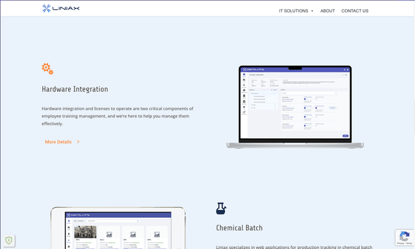Image resolution: width=415 pixels, height=249 pixels.
Task: Click the Liniax logo in the header
Action: (x=61, y=8)
